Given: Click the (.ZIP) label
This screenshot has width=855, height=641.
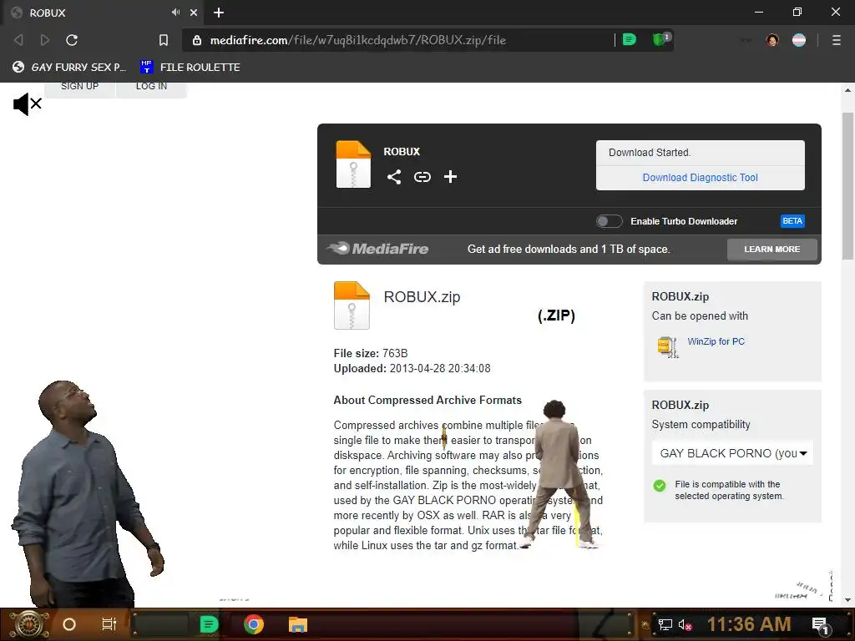Looking at the screenshot, I should click(x=556, y=315).
